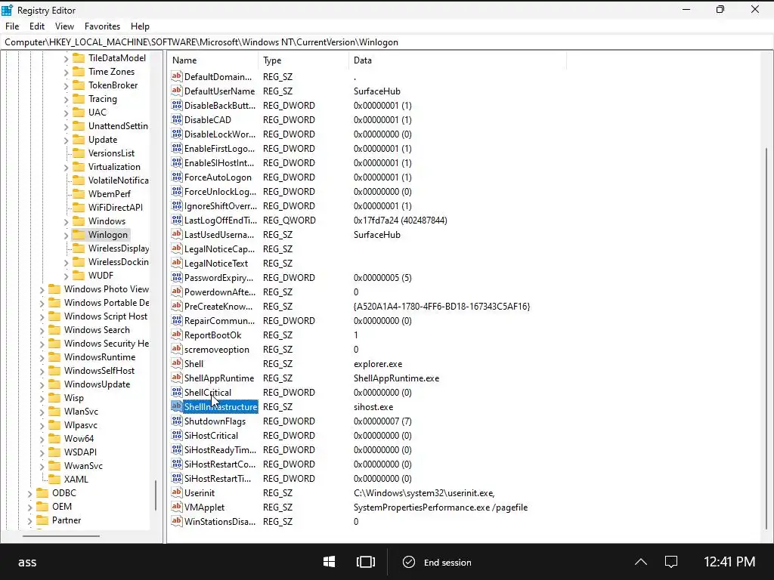Click the folder icon of WindowsUpdate key
Screen dimensions: 774x580
point(54,384)
